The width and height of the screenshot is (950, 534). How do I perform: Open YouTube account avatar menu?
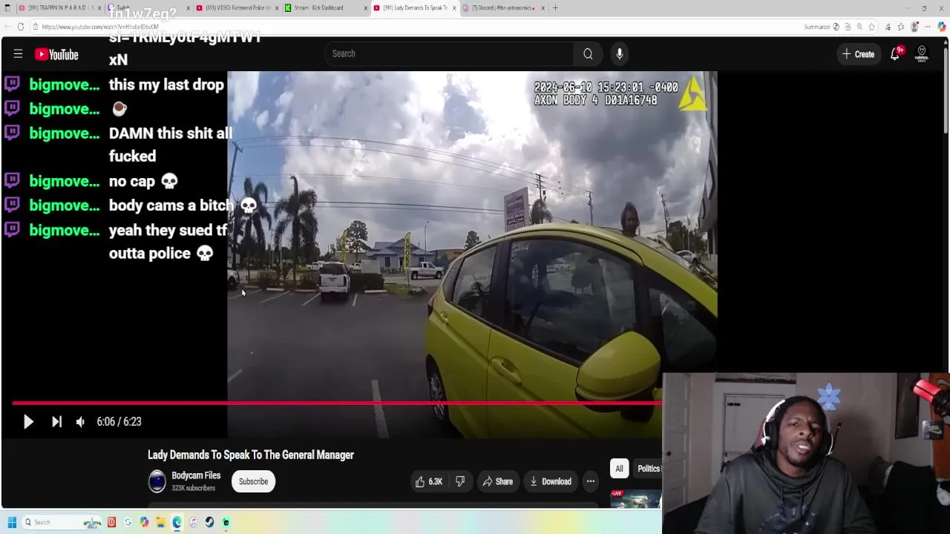point(922,54)
